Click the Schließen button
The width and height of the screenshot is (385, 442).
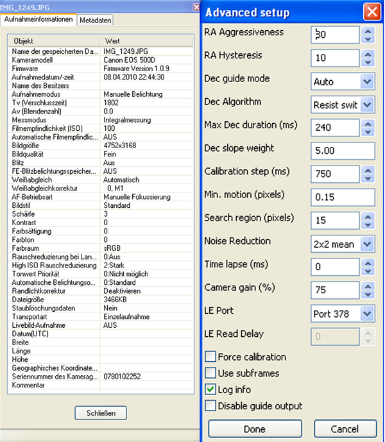[100, 412]
